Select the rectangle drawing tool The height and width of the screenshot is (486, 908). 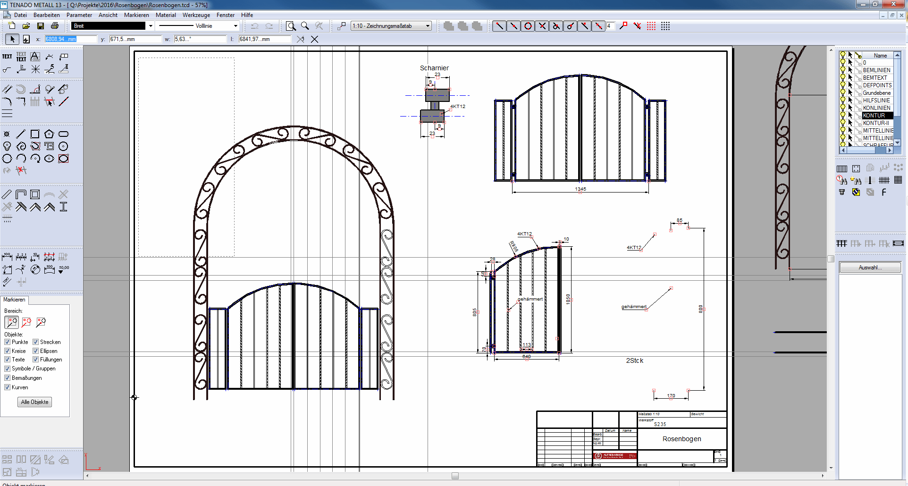pos(35,134)
